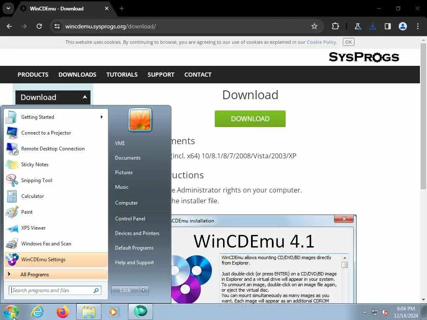Toggle Chrome side panel icon
Image resolution: width=427 pixels, height=320 pixels.
387,26
